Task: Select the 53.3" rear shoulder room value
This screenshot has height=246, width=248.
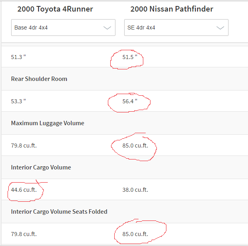Action: [18, 101]
